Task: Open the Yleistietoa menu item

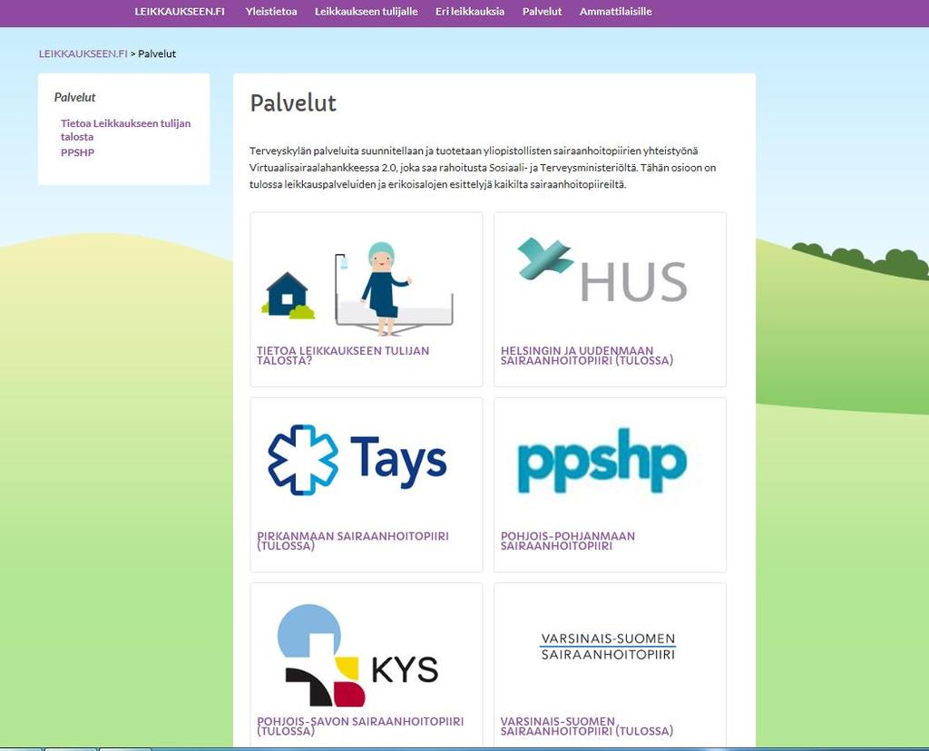Action: pos(271,12)
